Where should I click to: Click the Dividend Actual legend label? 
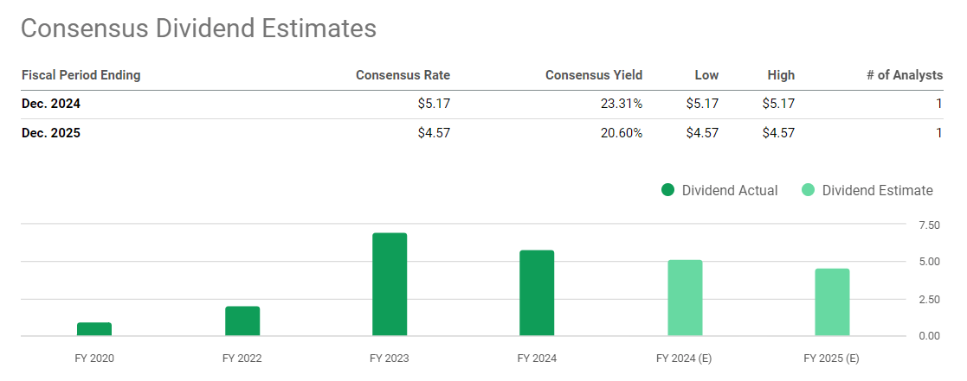point(730,190)
